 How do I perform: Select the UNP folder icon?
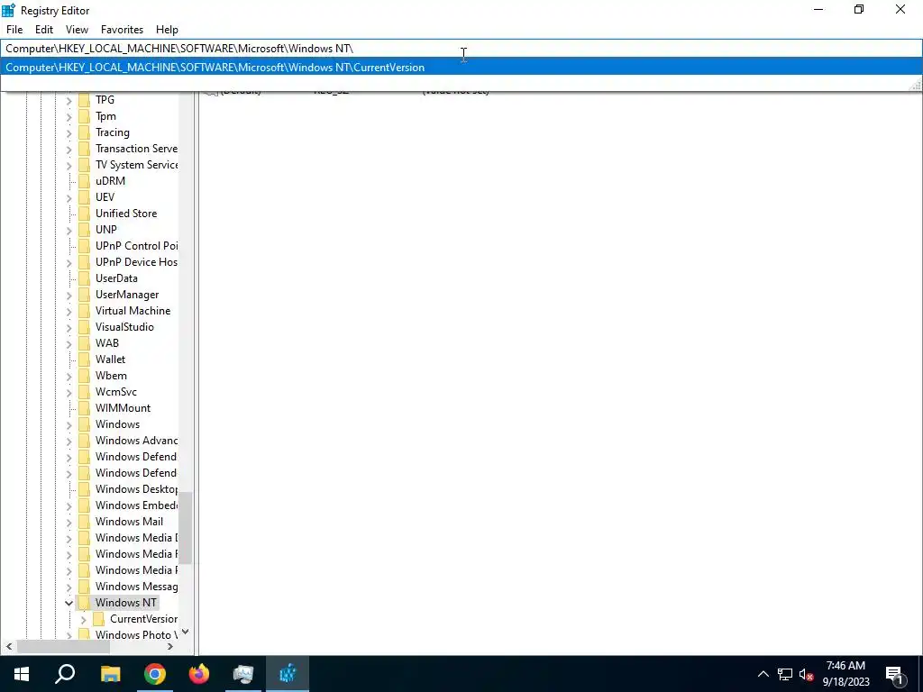[84, 230]
